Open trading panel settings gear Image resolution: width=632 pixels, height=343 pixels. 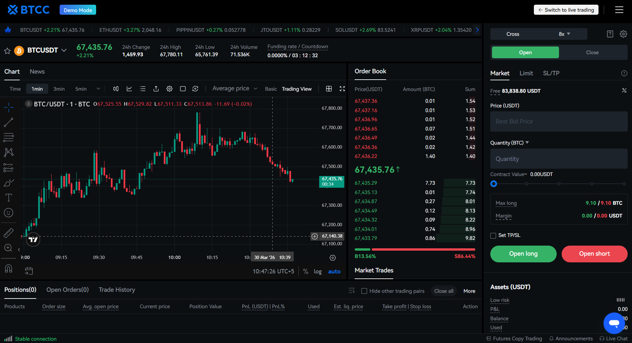[x=623, y=34]
